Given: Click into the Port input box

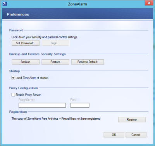Looking at the screenshot, I should pyautogui.click(x=80, y=105).
